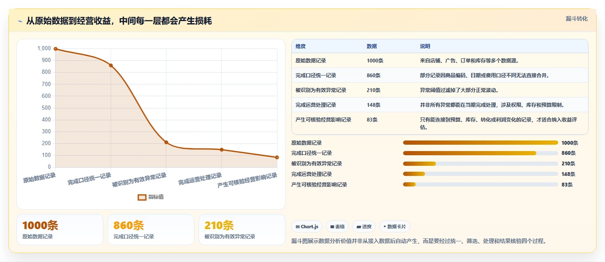The image size is (605, 262).
Task: Click the 1000条 progress bar
Action: coord(481,143)
